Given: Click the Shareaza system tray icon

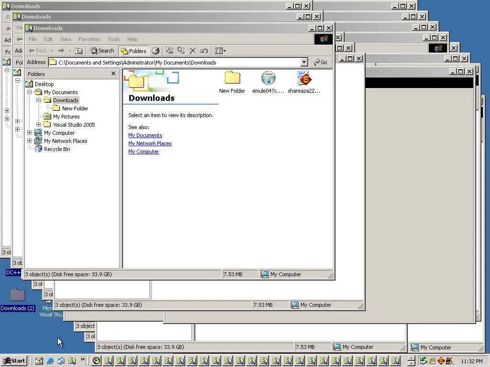Looking at the screenshot, I should pos(441,361).
